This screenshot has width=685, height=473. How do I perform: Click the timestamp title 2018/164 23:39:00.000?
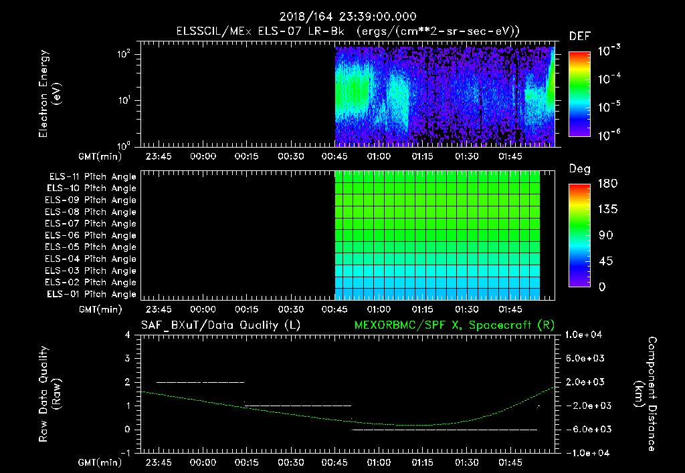pos(348,17)
